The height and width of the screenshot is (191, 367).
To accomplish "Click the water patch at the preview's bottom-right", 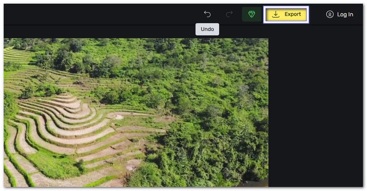I will click(x=258, y=183).
